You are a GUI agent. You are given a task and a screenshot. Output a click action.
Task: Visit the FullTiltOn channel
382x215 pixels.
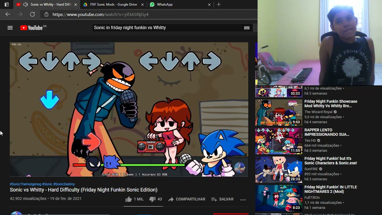(x=312, y=198)
